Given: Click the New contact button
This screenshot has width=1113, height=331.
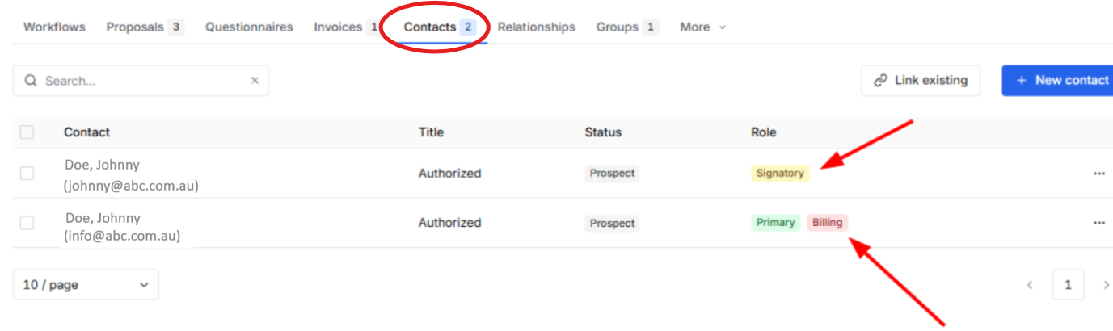Looking at the screenshot, I should tap(1057, 81).
